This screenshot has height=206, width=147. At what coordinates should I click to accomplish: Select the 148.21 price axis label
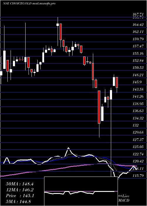[138, 75]
